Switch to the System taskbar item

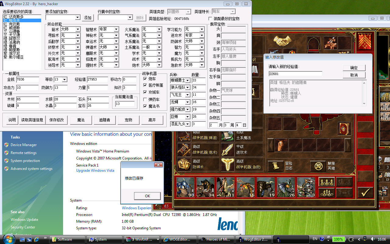[105, 239]
